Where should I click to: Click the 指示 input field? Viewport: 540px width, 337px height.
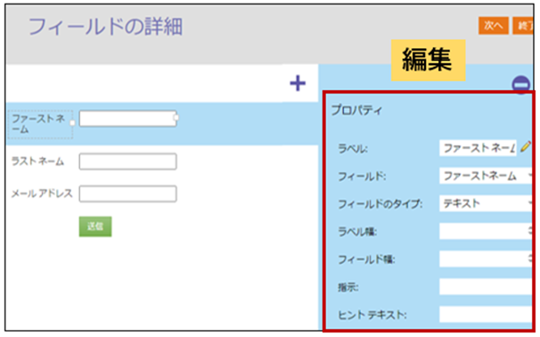point(486,287)
